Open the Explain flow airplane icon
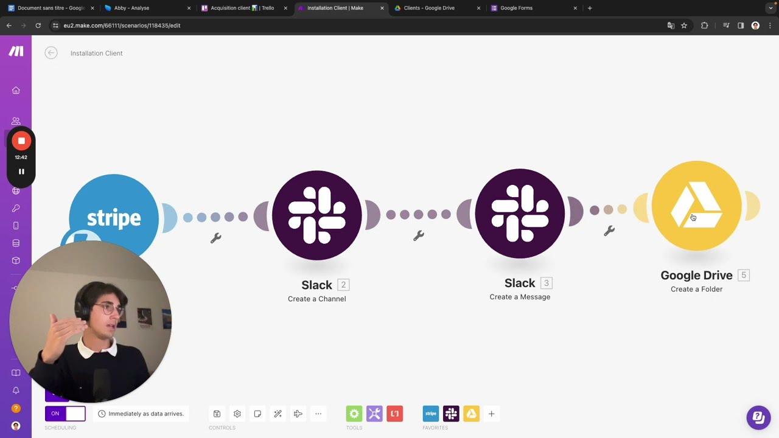Screen dimensions: 779x438 point(298,414)
